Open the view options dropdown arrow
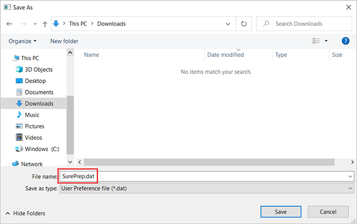Screen dimensions: 357x224 (326, 41)
